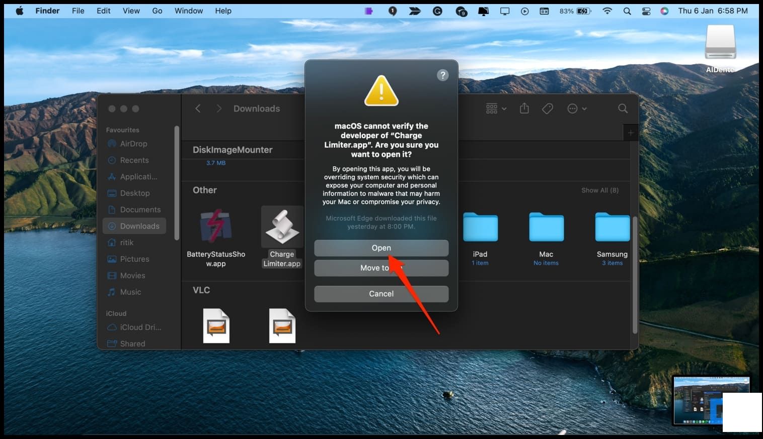763x439 pixels.
Task: Go back in Finder window
Action: click(198, 108)
